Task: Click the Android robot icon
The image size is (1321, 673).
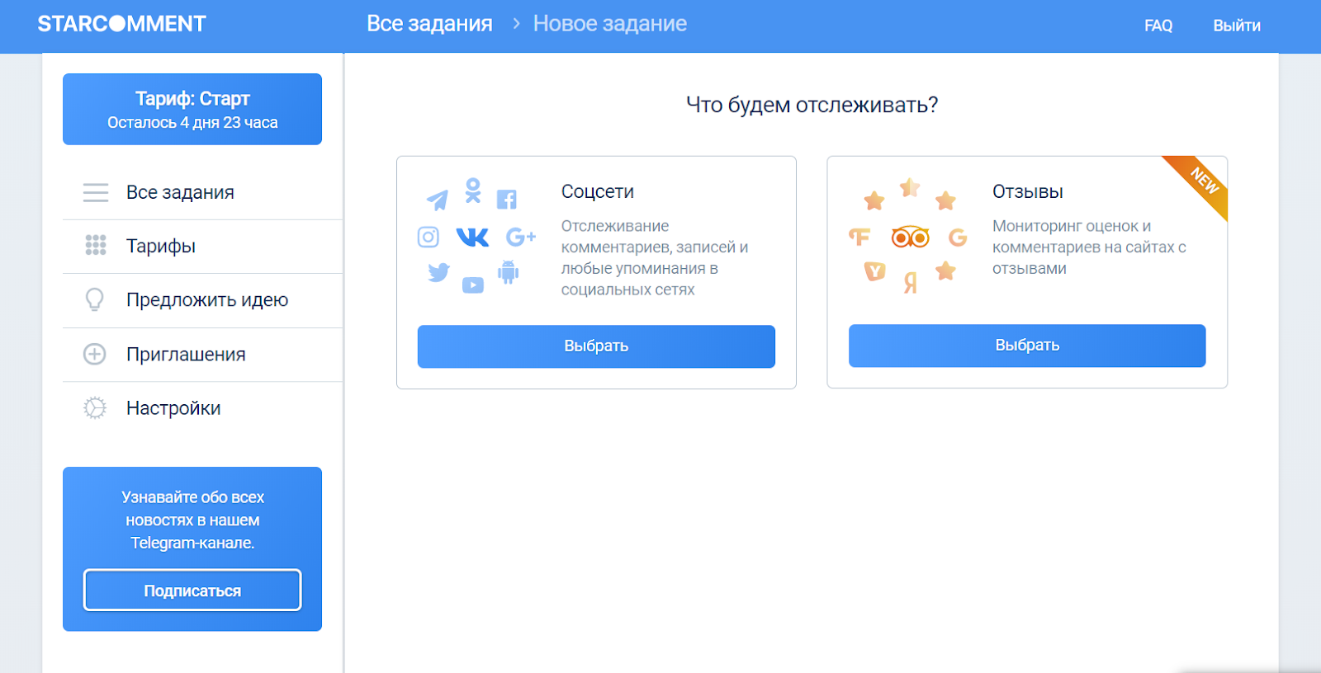Action: tap(509, 272)
